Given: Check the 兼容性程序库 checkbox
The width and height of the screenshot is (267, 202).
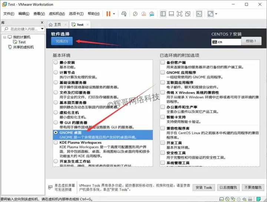Looking at the screenshot, I should coord(163,128).
